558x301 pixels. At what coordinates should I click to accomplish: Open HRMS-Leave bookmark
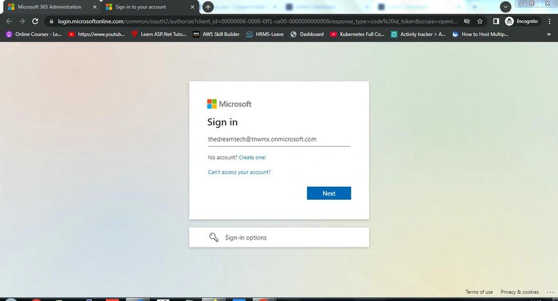pos(265,34)
